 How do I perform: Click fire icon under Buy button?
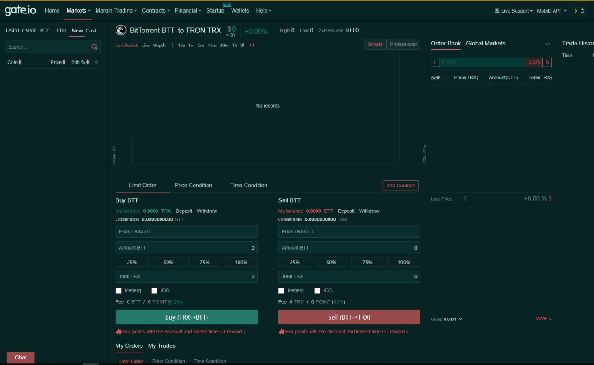coord(119,332)
